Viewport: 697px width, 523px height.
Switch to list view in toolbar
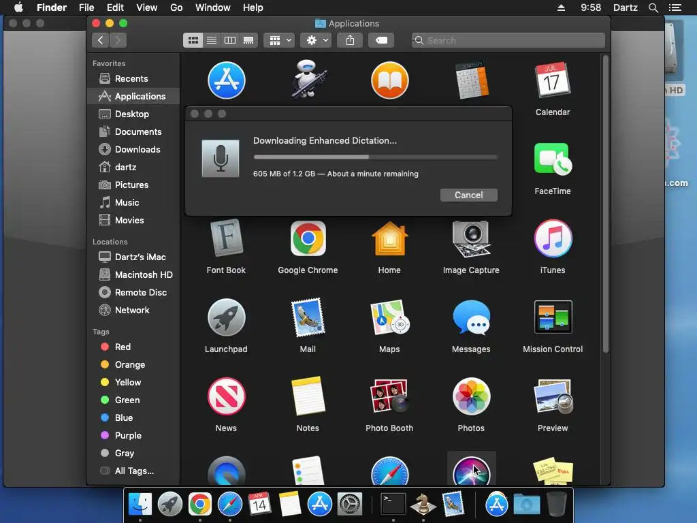pyautogui.click(x=212, y=40)
